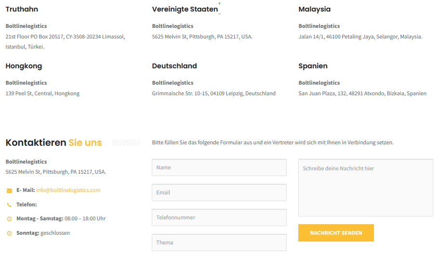Click the Kontaktieren Sie uns heading

coord(54,142)
